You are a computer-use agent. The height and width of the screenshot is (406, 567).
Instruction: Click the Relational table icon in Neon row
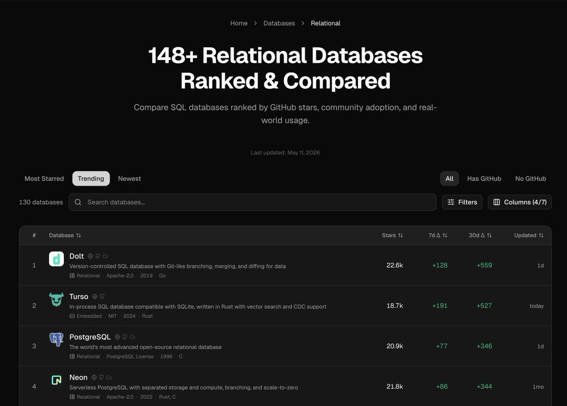(72, 397)
